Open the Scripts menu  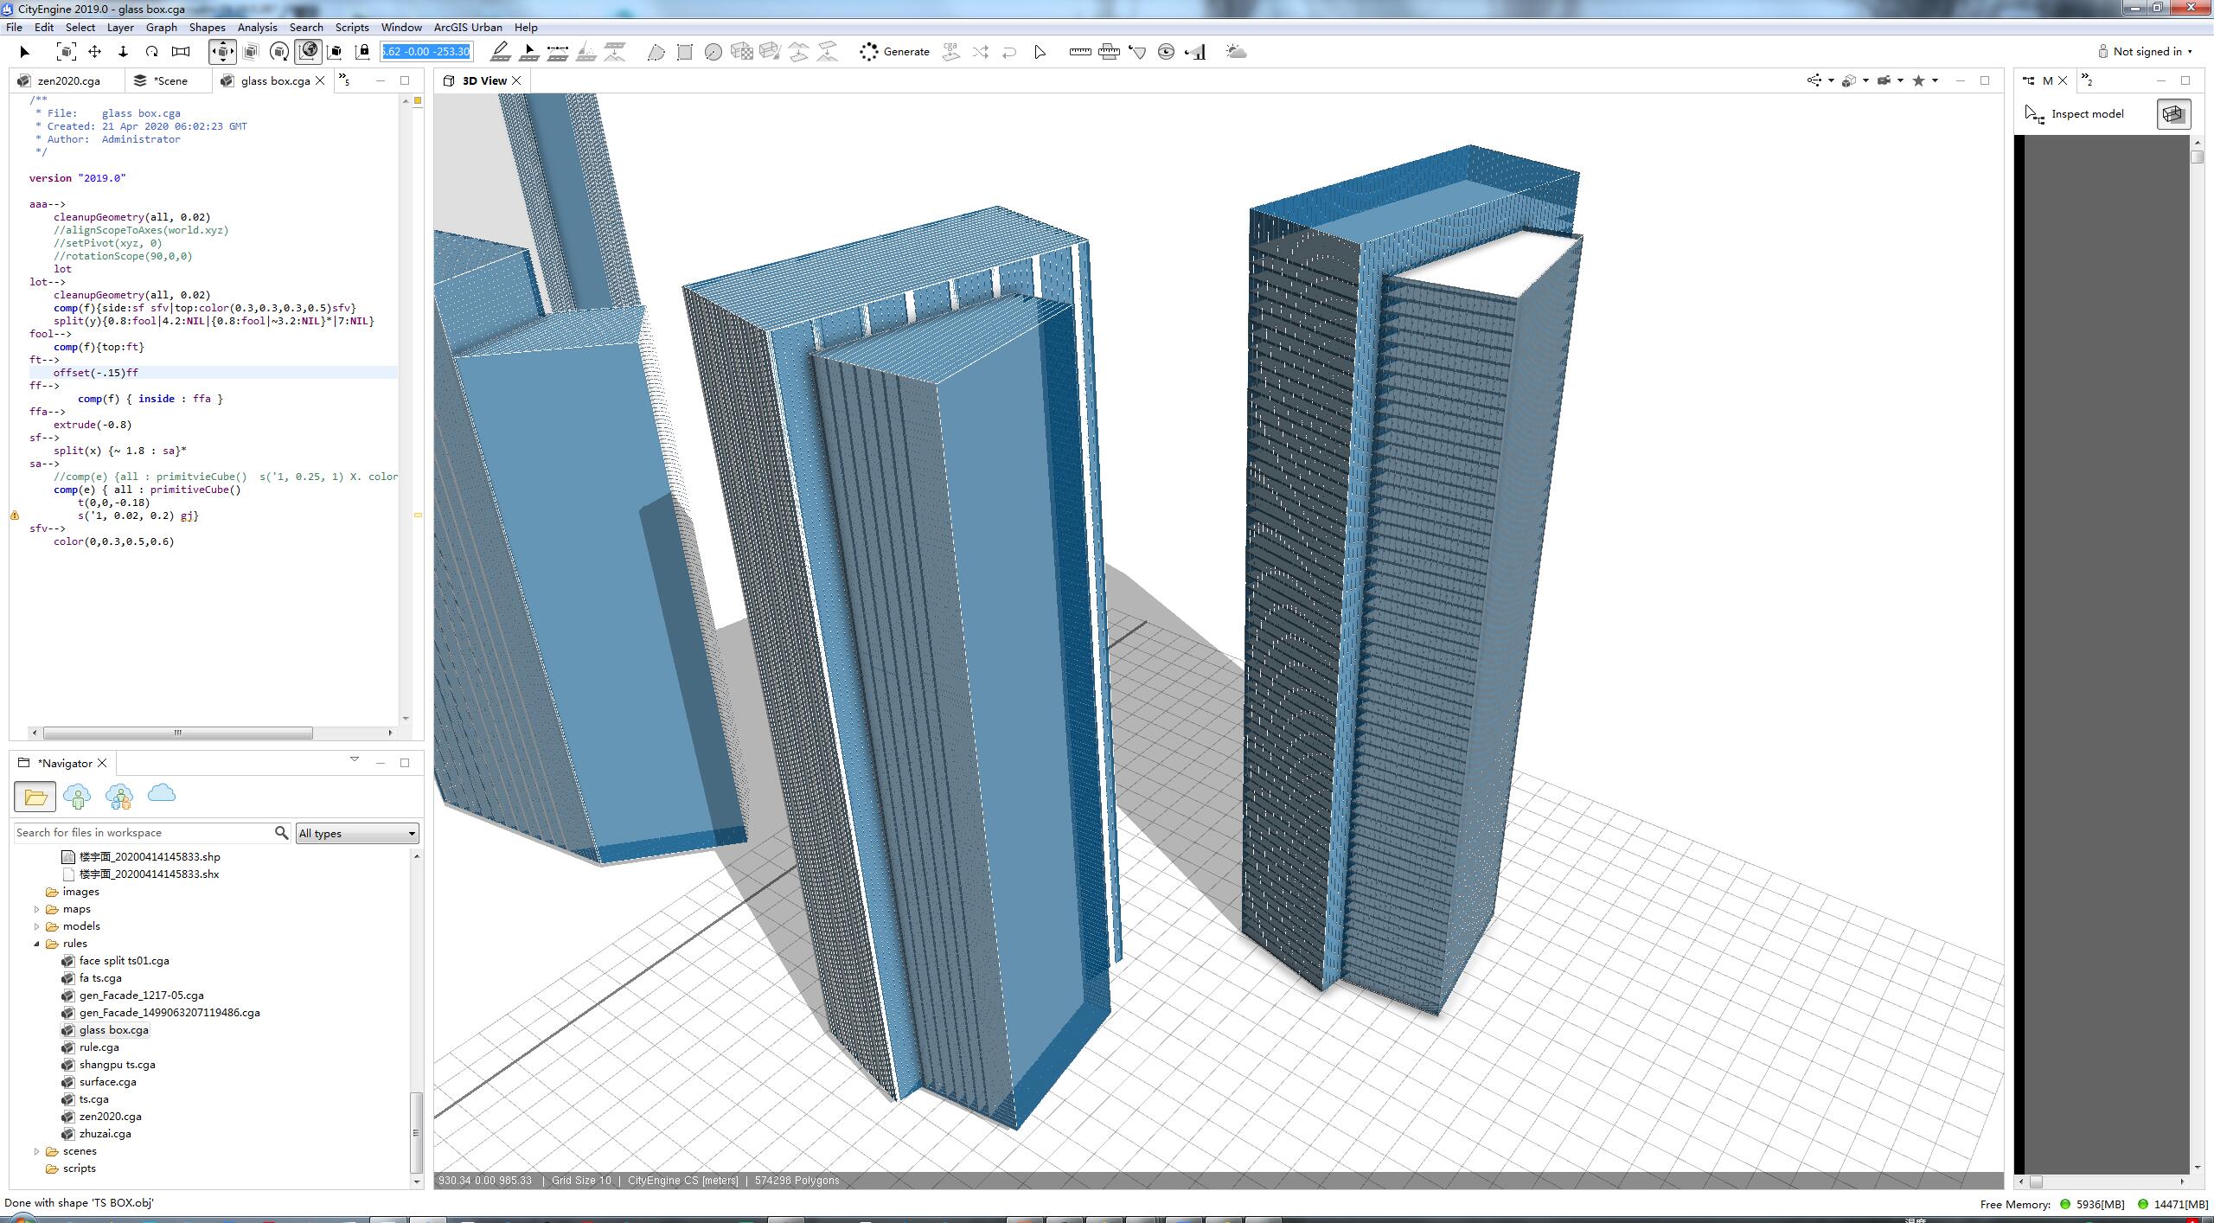point(352,27)
